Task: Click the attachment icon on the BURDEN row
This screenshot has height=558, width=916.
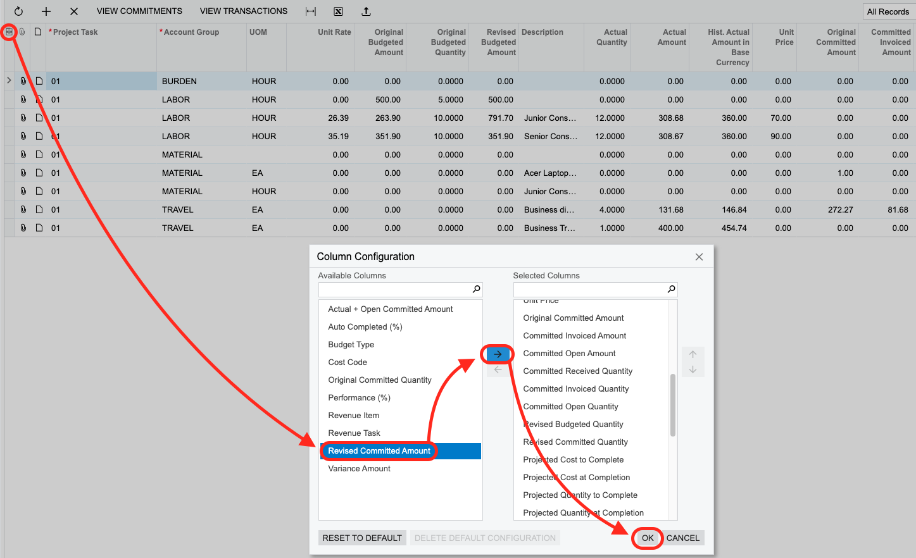Action: coord(23,81)
